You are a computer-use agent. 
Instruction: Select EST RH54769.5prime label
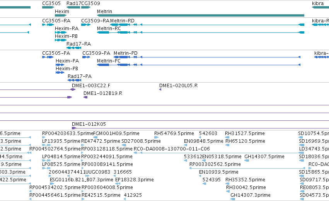[x=174, y=133]
